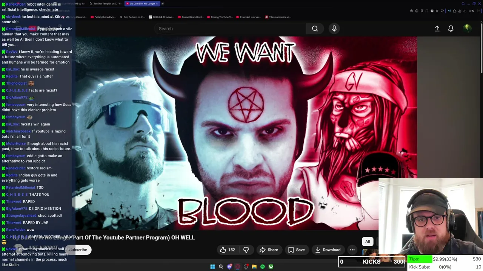Open the Extended intervie bookmark
Screen dimensions: 483x271
tap(249, 17)
